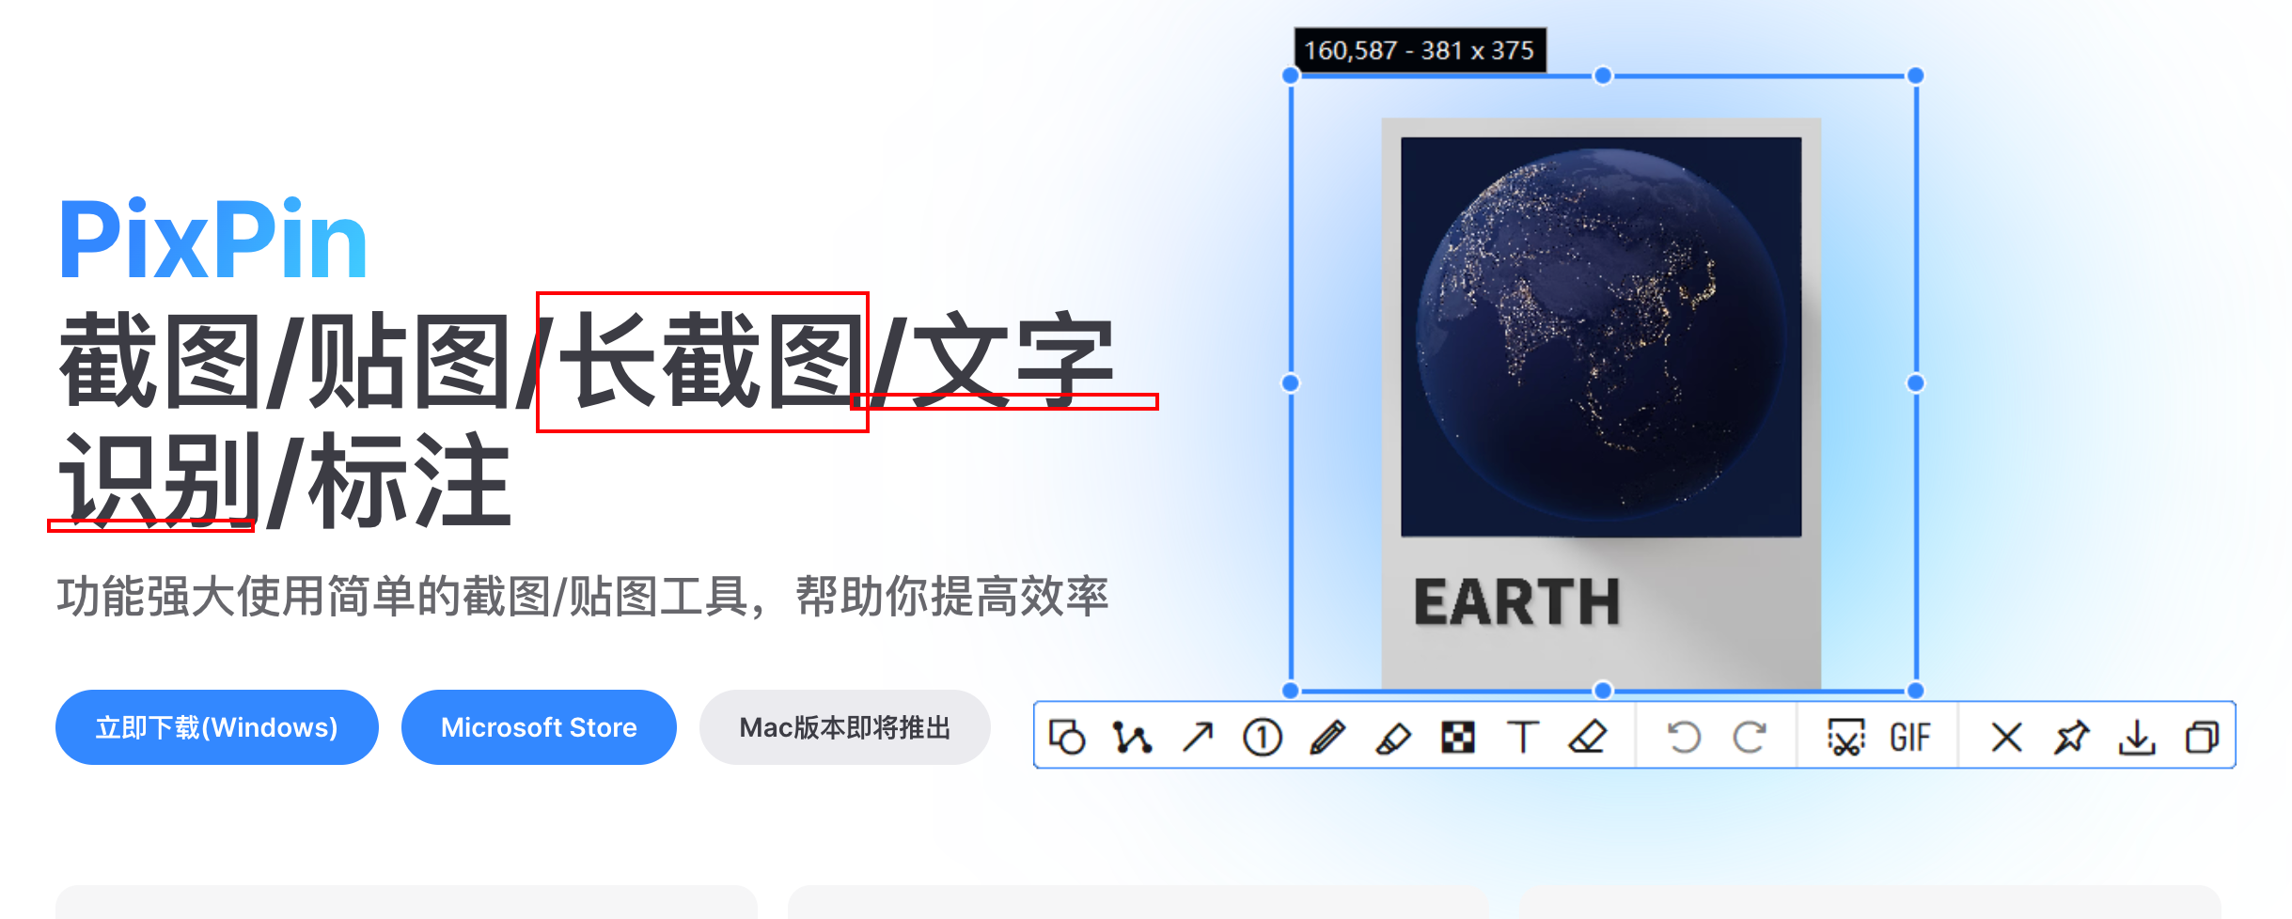Pick the pencil drawing tool
The width and height of the screenshot is (2292, 919).
click(1327, 737)
